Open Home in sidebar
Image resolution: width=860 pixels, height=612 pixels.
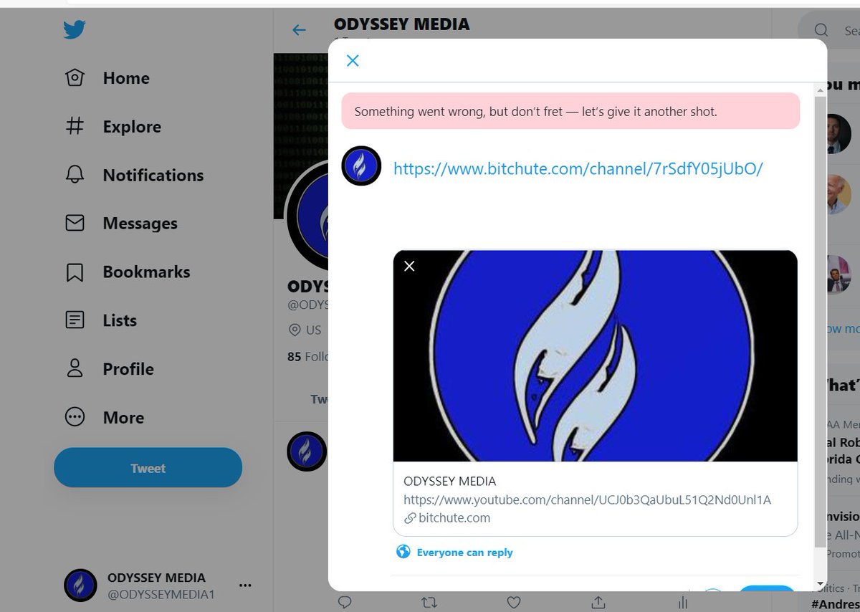click(107, 78)
